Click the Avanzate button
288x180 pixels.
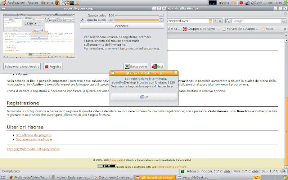(122, 26)
